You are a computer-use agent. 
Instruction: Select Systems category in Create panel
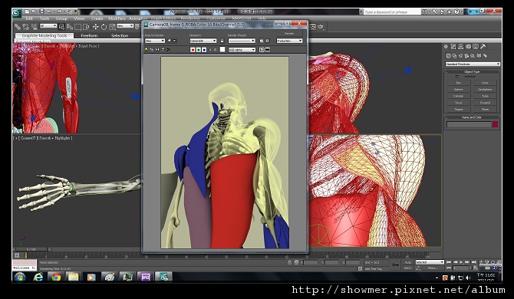pyautogui.click(x=485, y=56)
